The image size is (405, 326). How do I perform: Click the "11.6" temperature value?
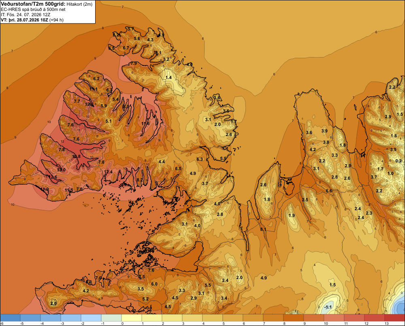145,124
